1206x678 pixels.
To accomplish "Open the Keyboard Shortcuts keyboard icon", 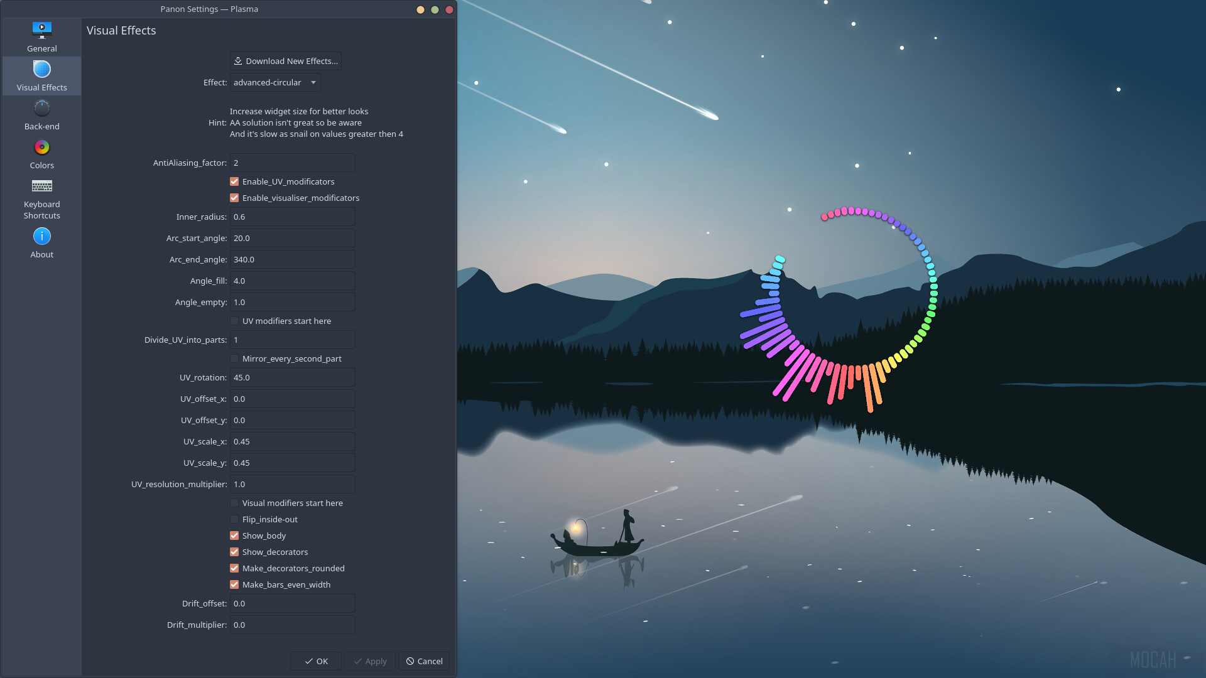I will (x=42, y=186).
